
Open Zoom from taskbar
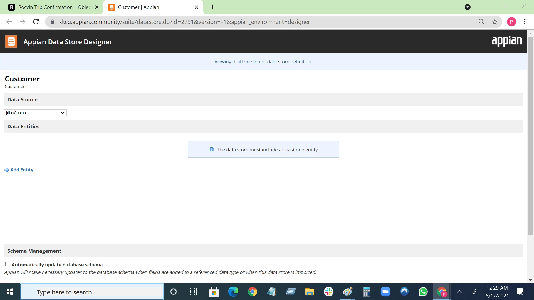click(x=385, y=292)
